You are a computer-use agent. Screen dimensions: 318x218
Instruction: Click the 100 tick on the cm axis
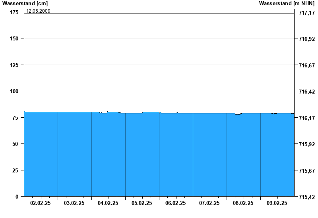[14, 91]
